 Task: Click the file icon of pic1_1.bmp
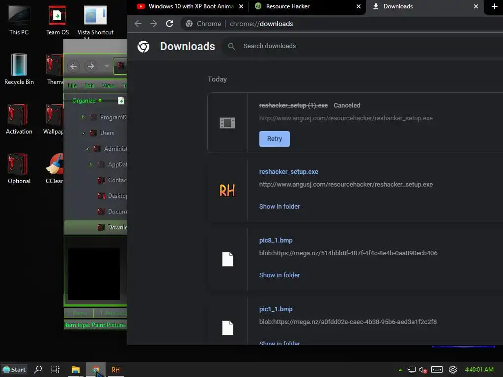[x=227, y=327]
